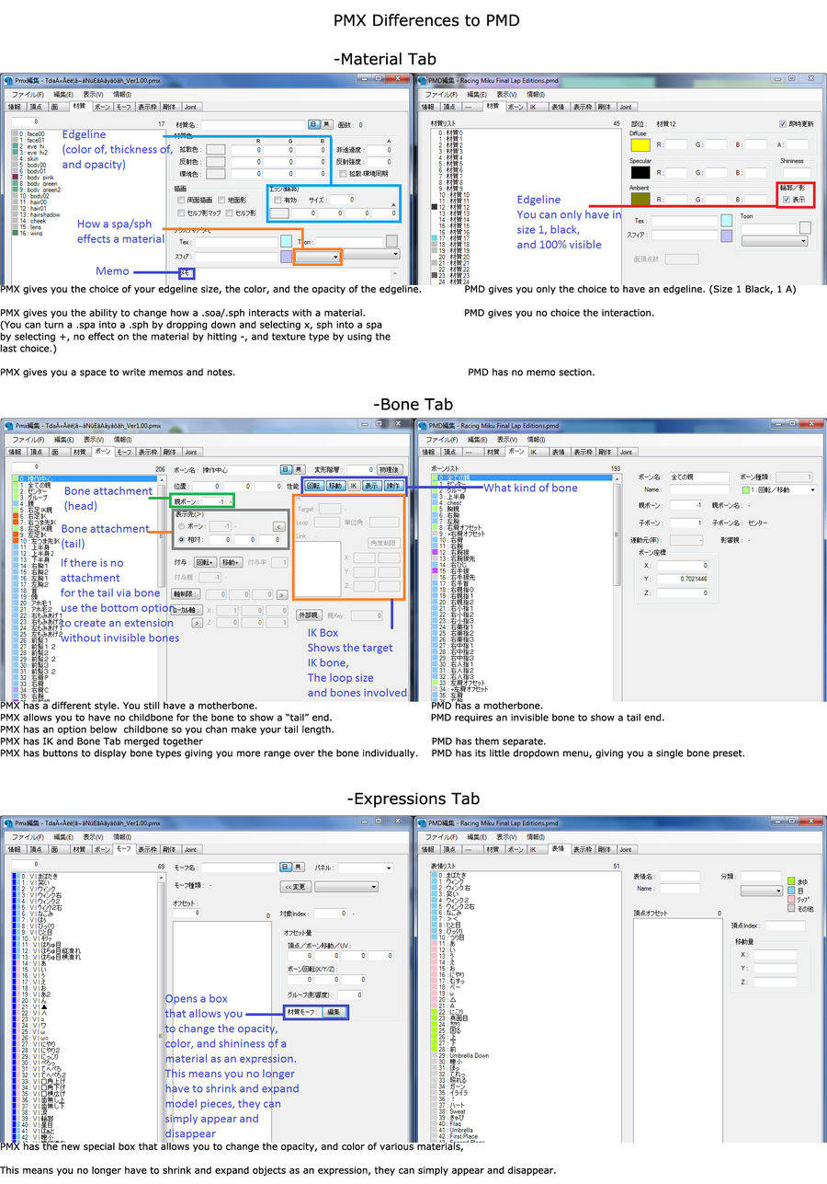Toggle 即時更新 checkbox in PMD material window
827x1184 pixels.
782,123
